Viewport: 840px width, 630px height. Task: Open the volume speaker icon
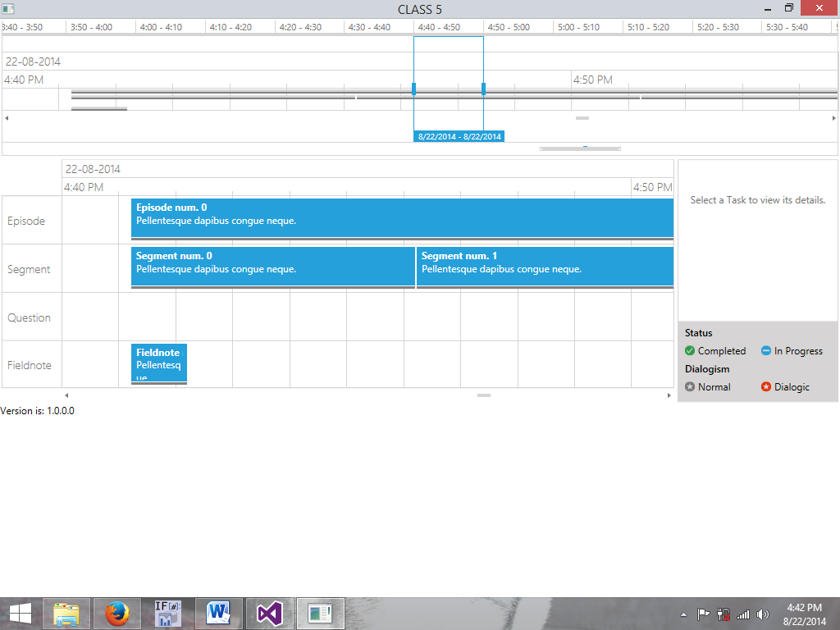tap(762, 614)
